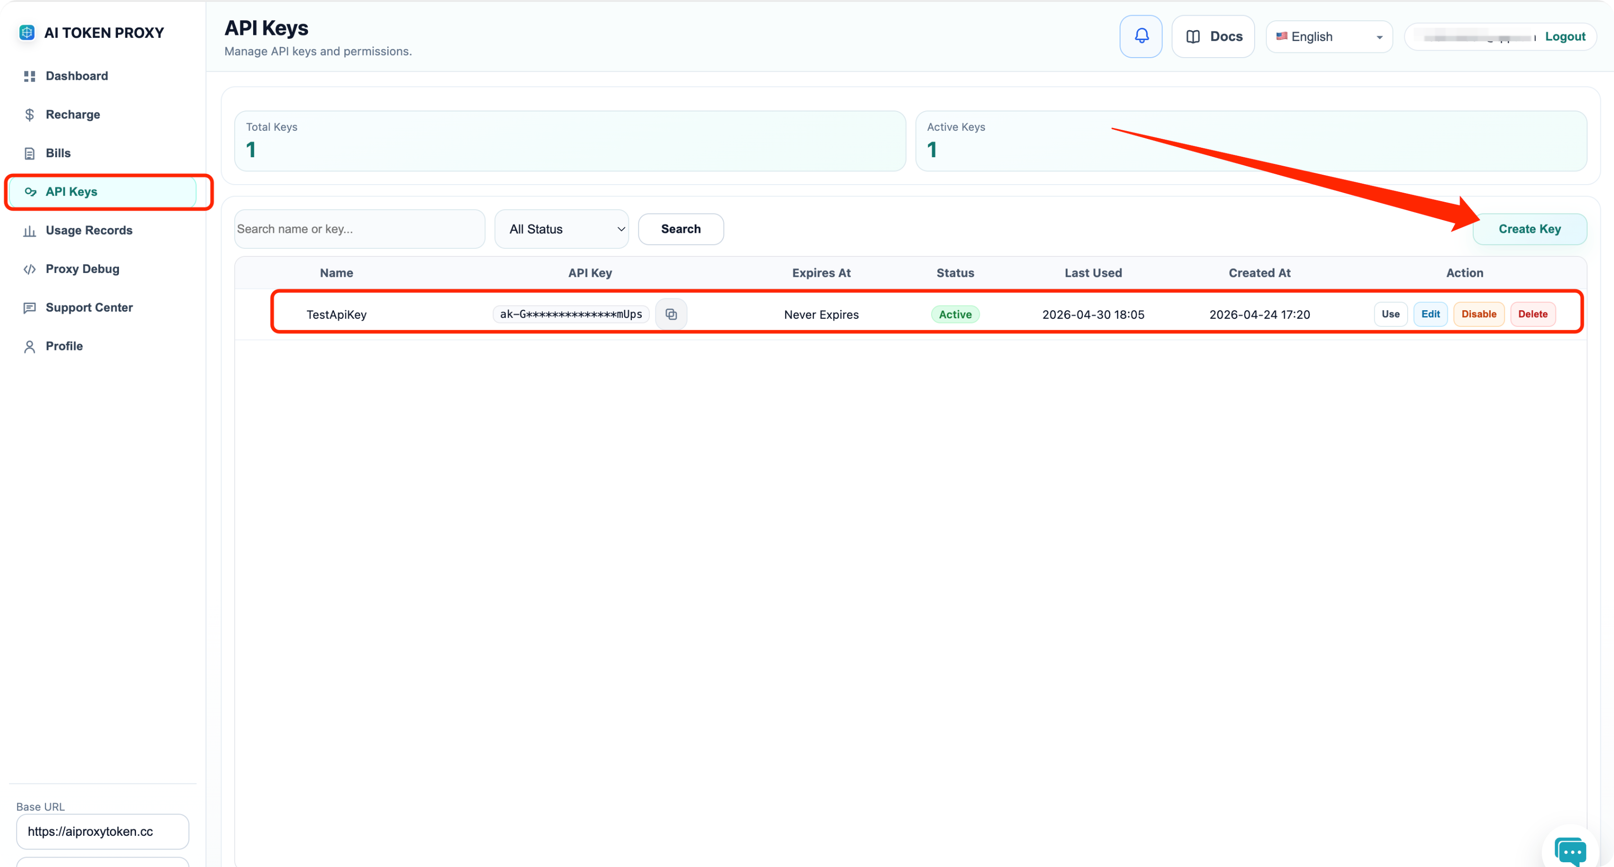Click the AI Token Proxy logo icon
Image resolution: width=1614 pixels, height=867 pixels.
coord(27,33)
